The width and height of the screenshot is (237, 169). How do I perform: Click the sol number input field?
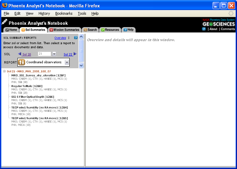click(x=44, y=54)
